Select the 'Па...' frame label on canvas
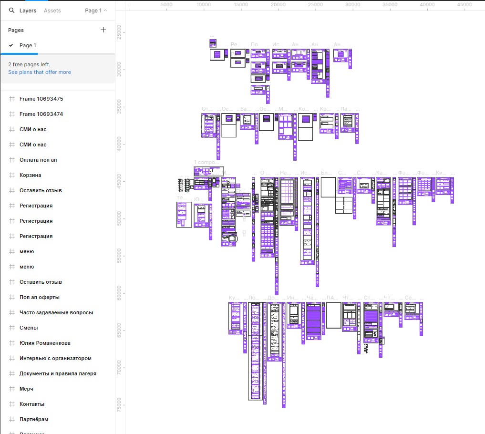The image size is (485, 434). coord(345,109)
